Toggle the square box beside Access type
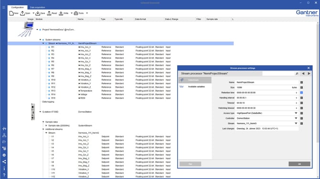The image size is (320, 179). (x=301, y=113)
